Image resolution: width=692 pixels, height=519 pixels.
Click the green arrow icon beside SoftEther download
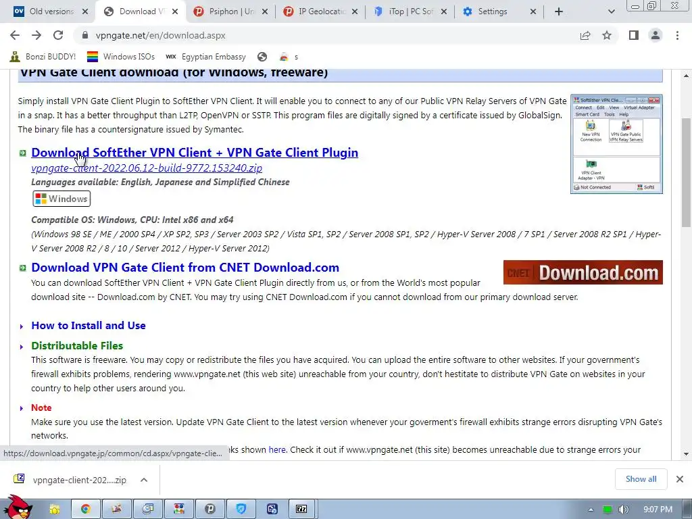click(22, 153)
